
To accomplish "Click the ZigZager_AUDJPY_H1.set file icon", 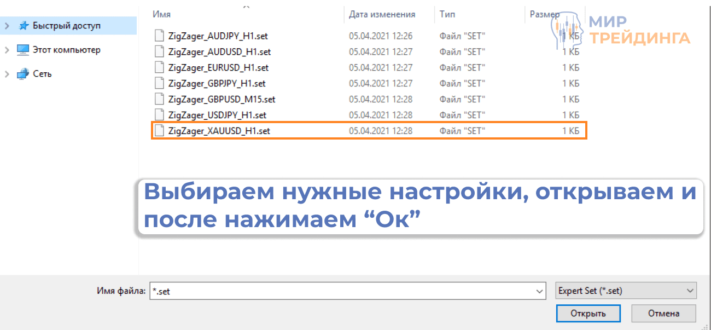I will click(159, 36).
